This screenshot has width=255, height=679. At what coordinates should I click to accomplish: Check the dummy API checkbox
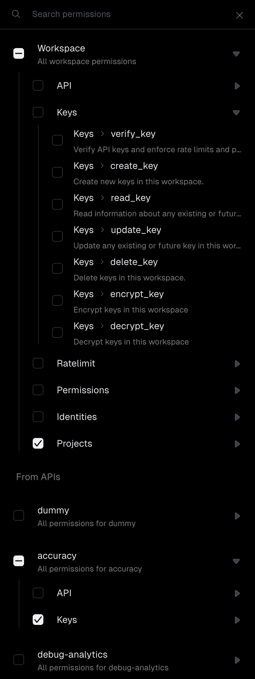tap(19, 515)
